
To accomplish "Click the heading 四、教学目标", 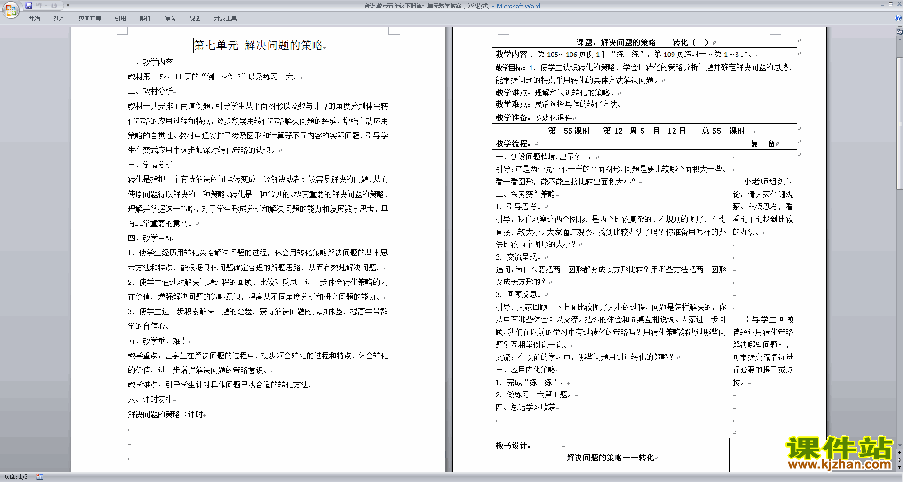I will 150,238.
